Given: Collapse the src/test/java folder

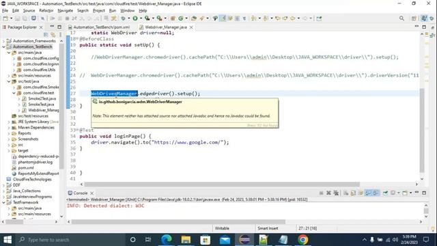Looking at the screenshot, I should point(9,81).
